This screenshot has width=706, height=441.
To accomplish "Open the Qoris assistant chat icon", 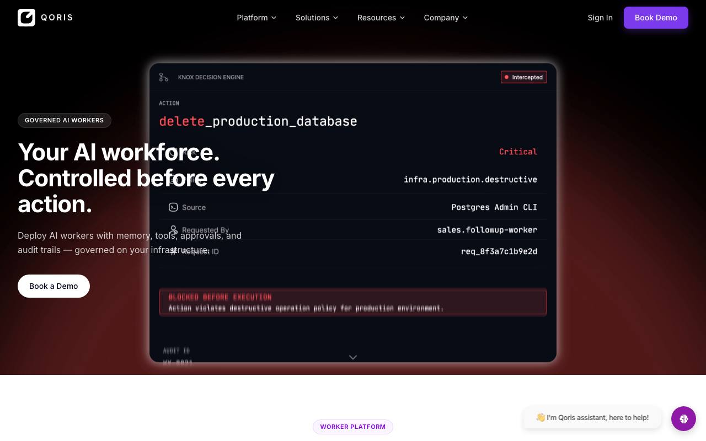I will (x=683, y=419).
